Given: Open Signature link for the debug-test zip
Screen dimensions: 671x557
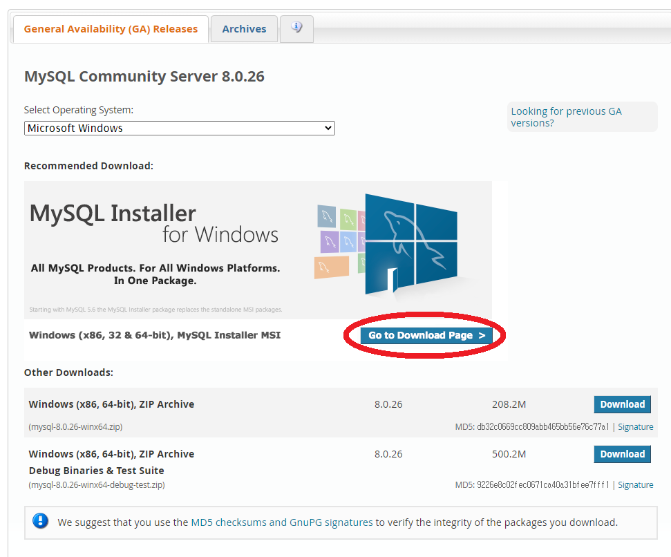Looking at the screenshot, I should coord(636,484).
